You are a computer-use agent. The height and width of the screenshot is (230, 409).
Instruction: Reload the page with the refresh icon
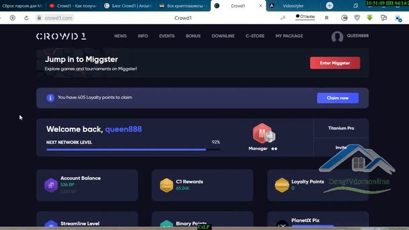coord(26,18)
